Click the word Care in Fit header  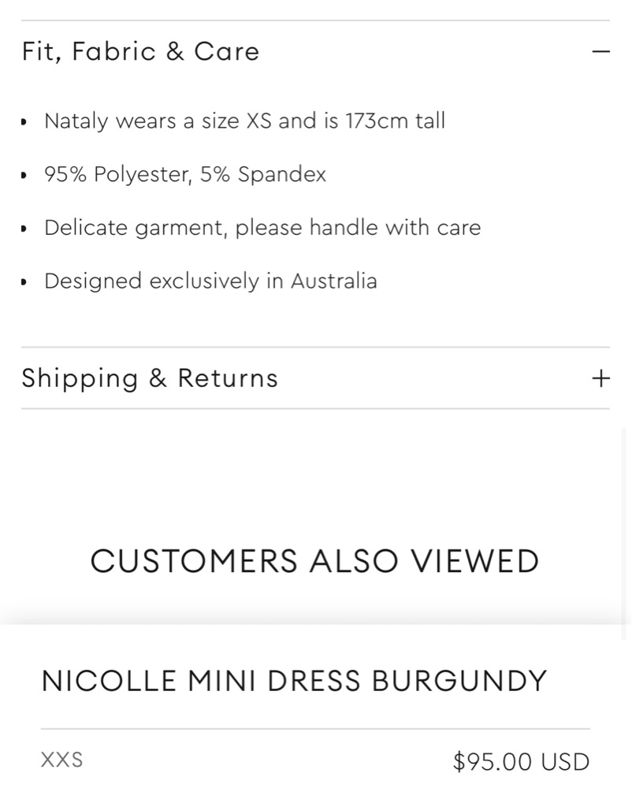[x=226, y=52]
